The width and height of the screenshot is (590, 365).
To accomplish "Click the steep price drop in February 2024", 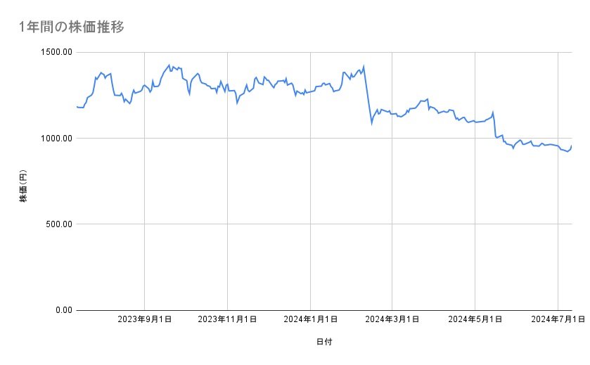I will pos(368,96).
